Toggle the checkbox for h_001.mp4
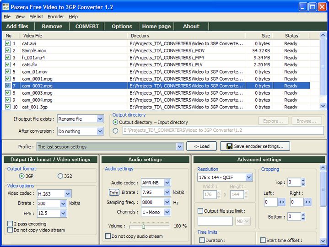329x247 pixels. (8, 58)
